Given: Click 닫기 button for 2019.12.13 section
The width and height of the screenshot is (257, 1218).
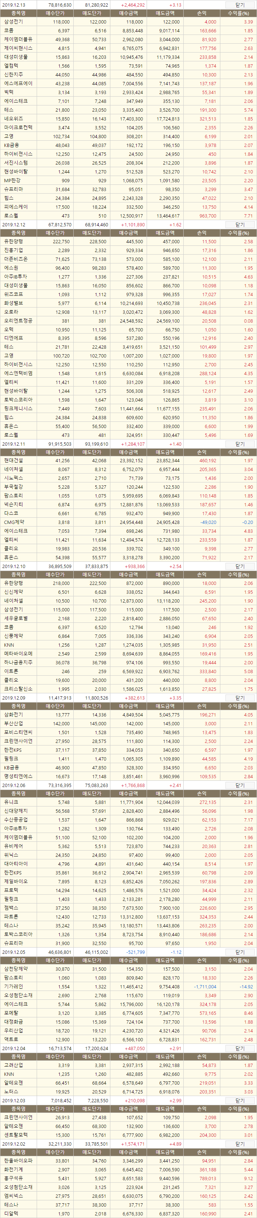Looking at the screenshot, I should pyautogui.click(x=239, y=5).
